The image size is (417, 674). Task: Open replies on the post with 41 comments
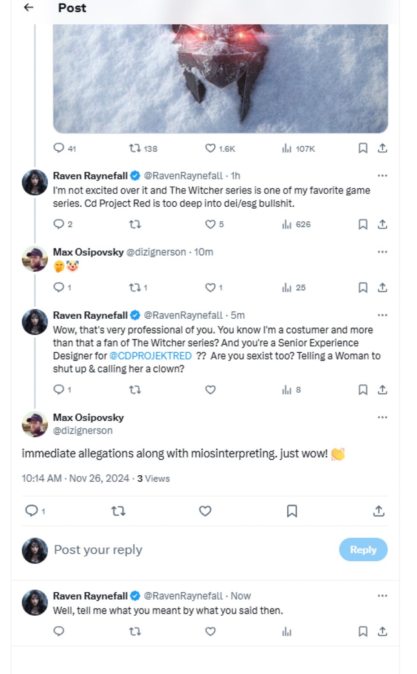point(59,148)
